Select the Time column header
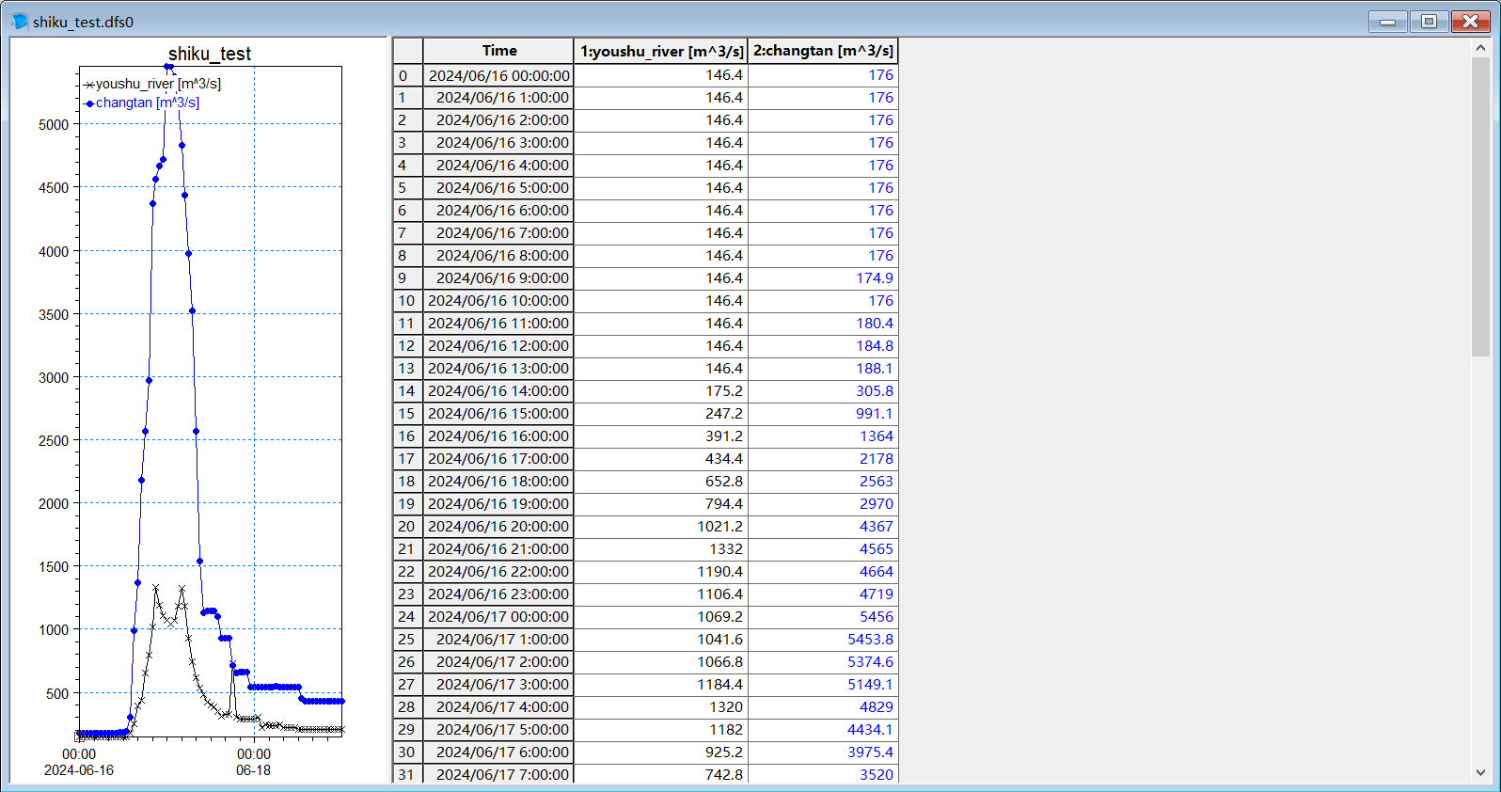 tap(498, 51)
